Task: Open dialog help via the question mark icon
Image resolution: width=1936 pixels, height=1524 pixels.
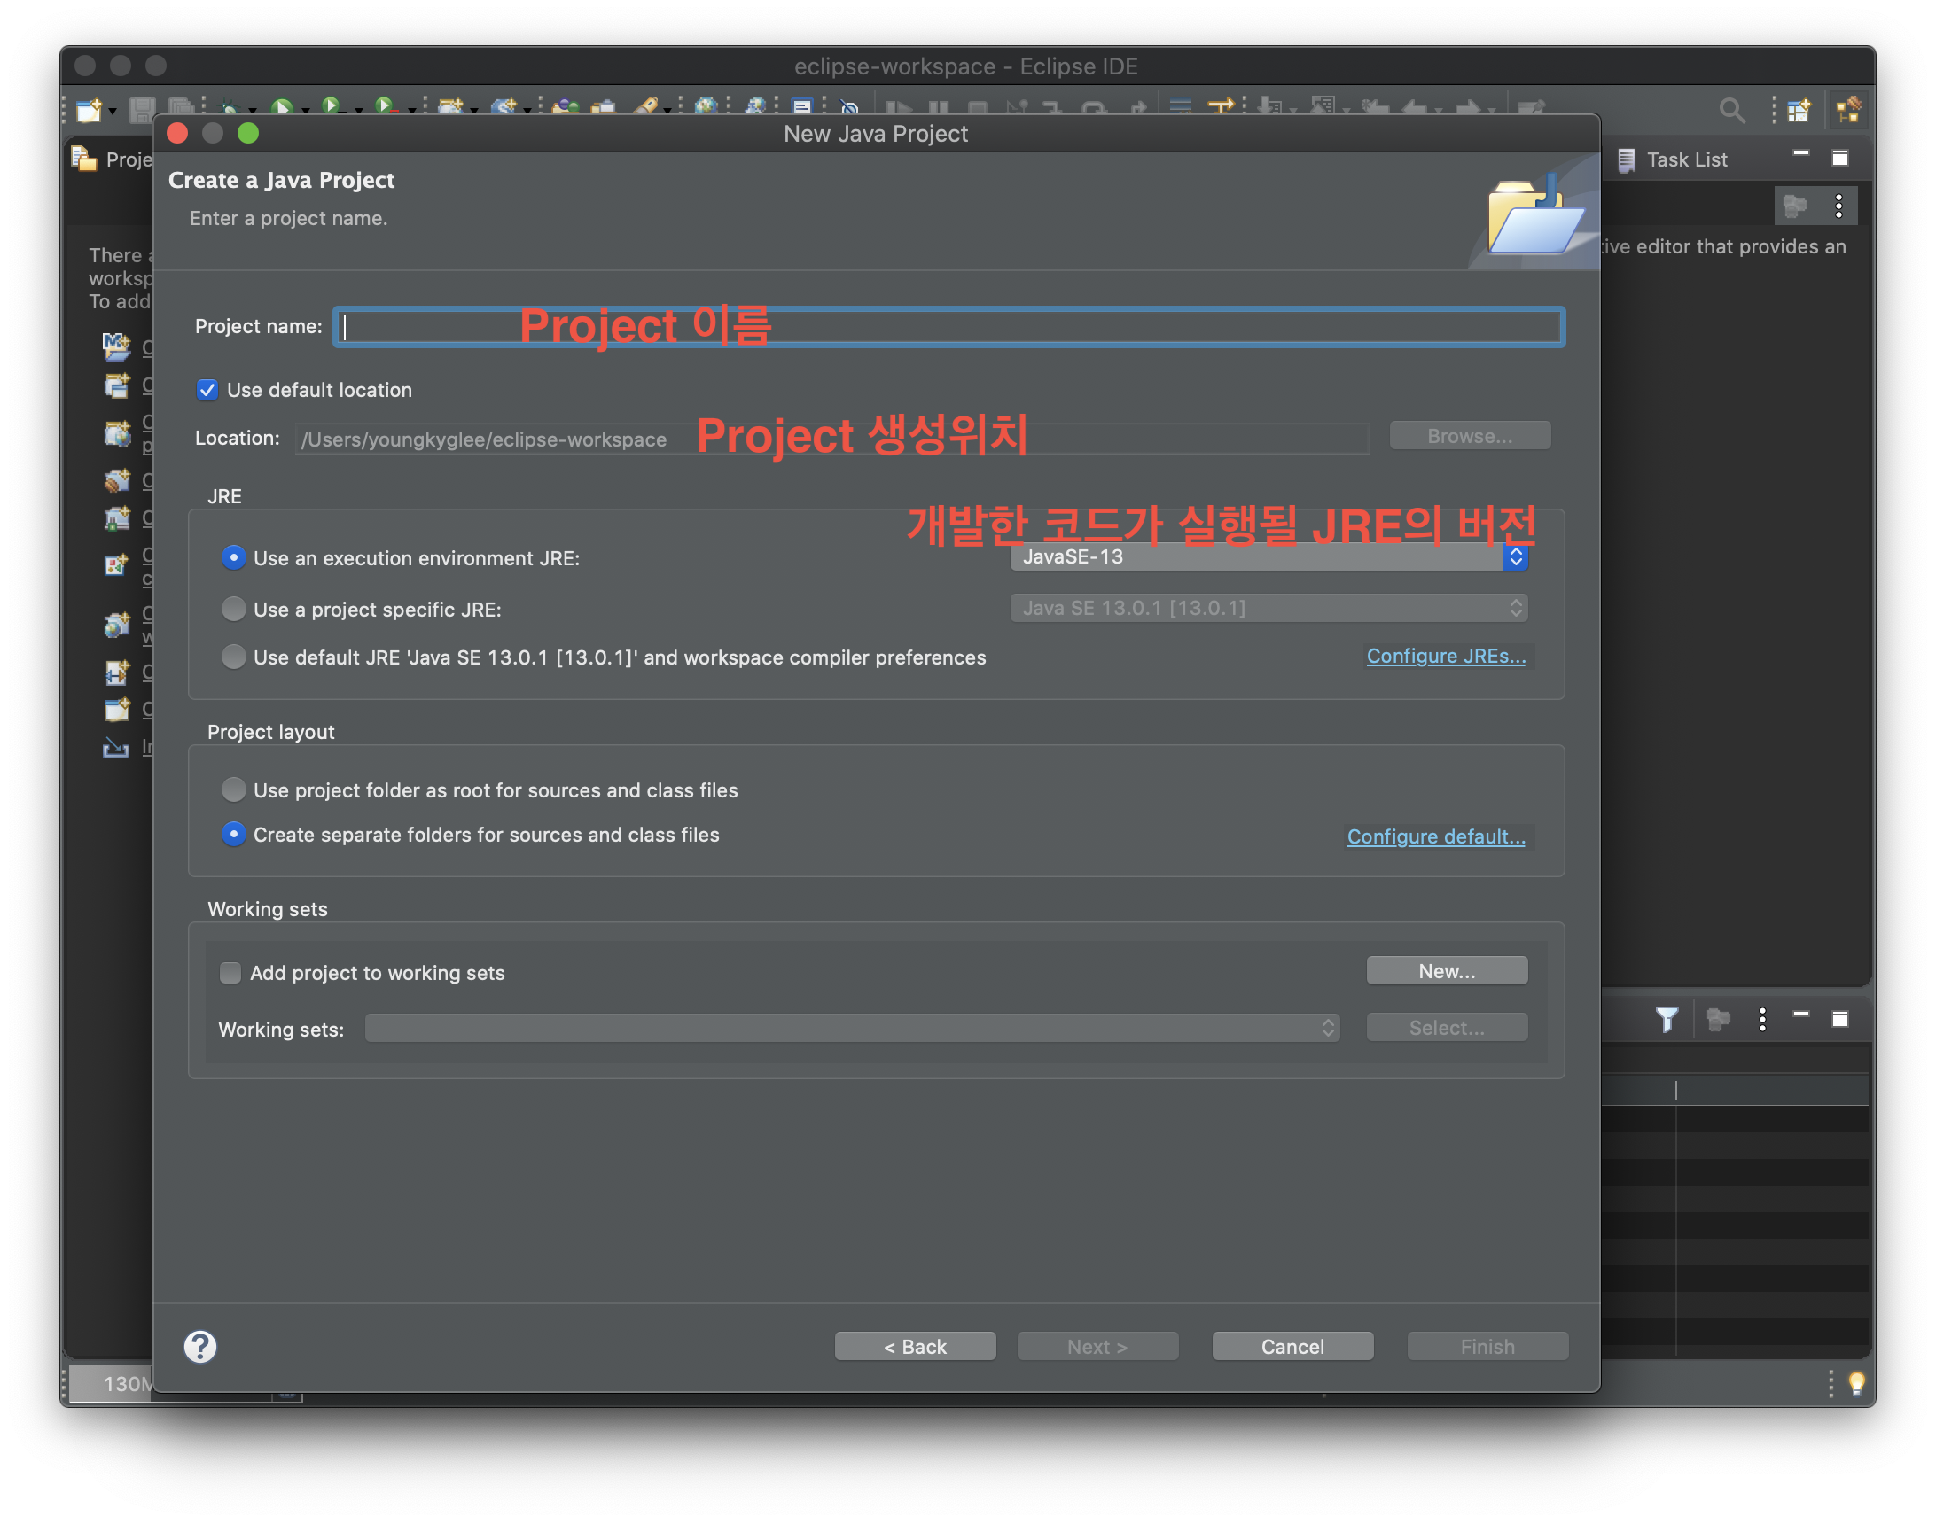Action: (x=200, y=1347)
